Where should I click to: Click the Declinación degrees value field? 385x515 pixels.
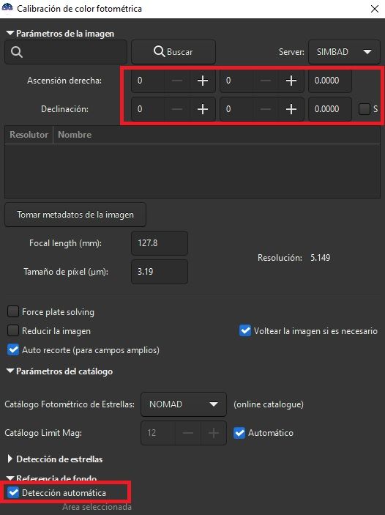tap(148, 109)
